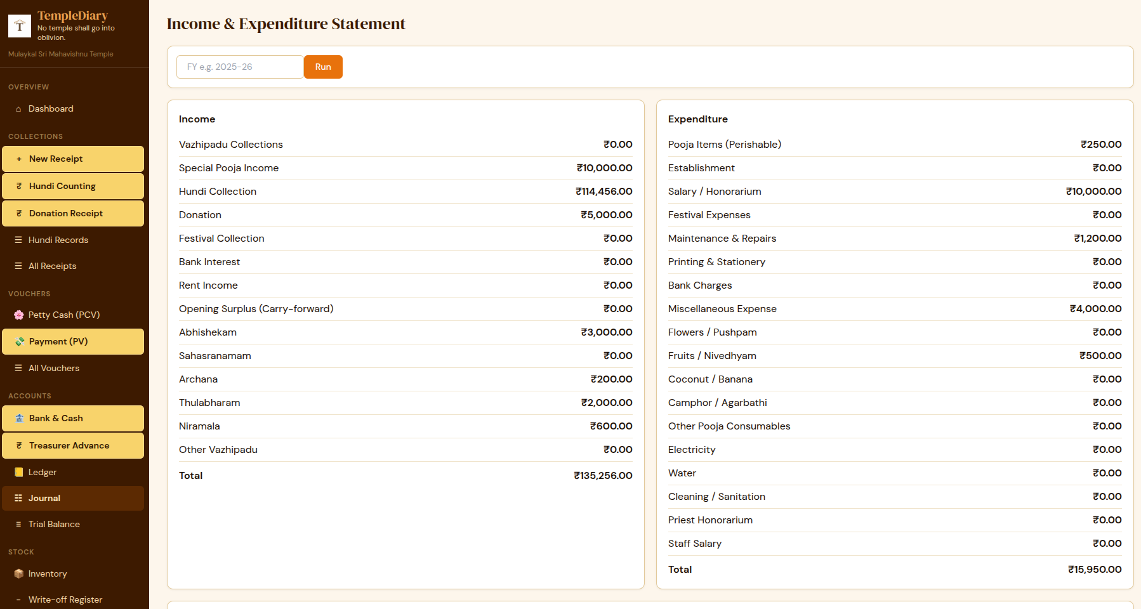
Task: Select Fruits / Nivedhyam expenditure row
Action: (x=895, y=356)
